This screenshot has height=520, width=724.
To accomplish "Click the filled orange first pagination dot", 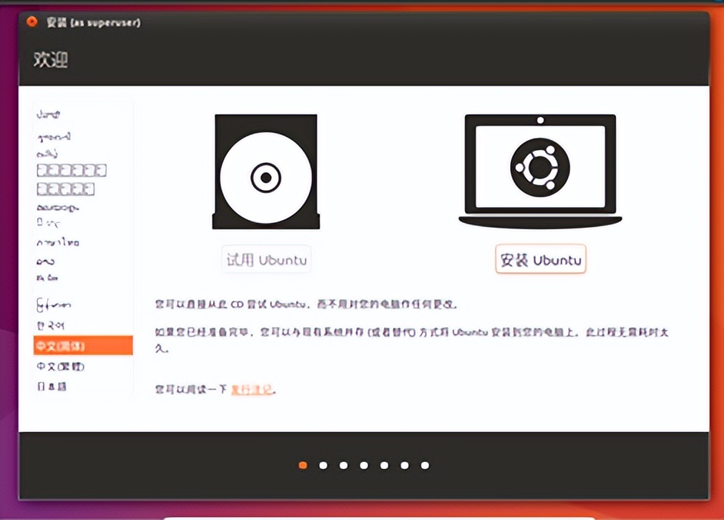I will [x=303, y=465].
